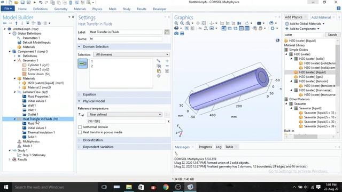Click the rotate view icon in Graphics toolbar
Screen dimensions: 342x192
pyautogui.click(x=247, y=23)
